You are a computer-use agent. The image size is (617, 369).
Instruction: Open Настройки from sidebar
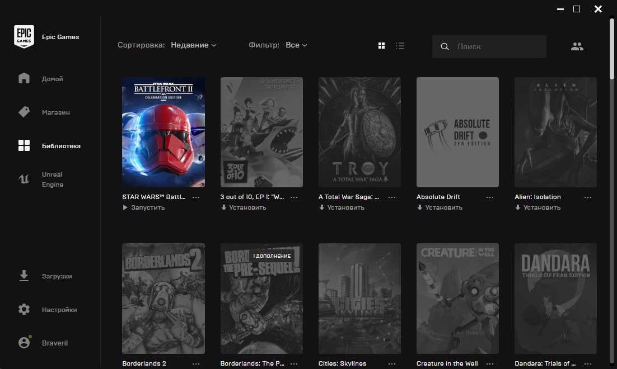48,310
